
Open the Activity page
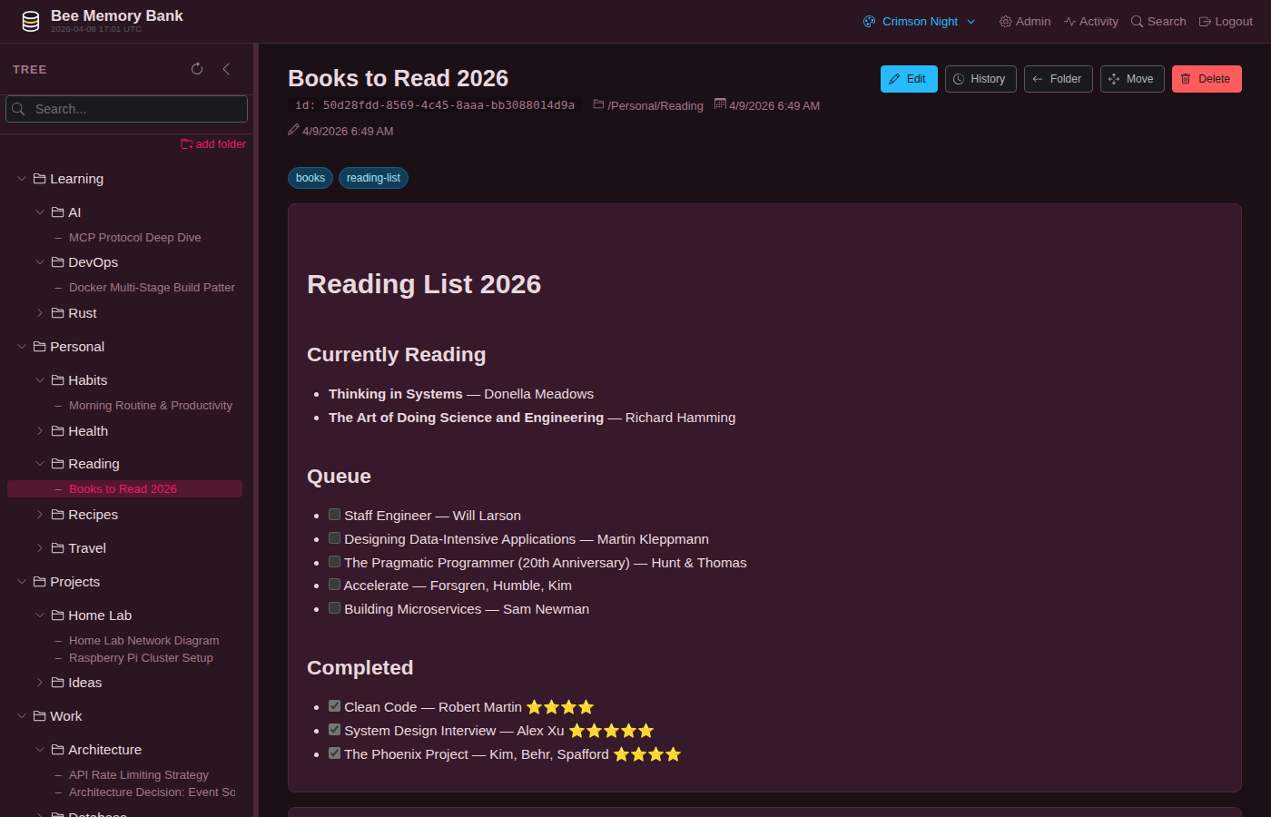click(x=1091, y=22)
